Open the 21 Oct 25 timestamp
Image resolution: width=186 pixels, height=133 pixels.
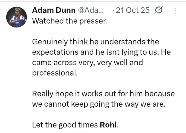133,10
